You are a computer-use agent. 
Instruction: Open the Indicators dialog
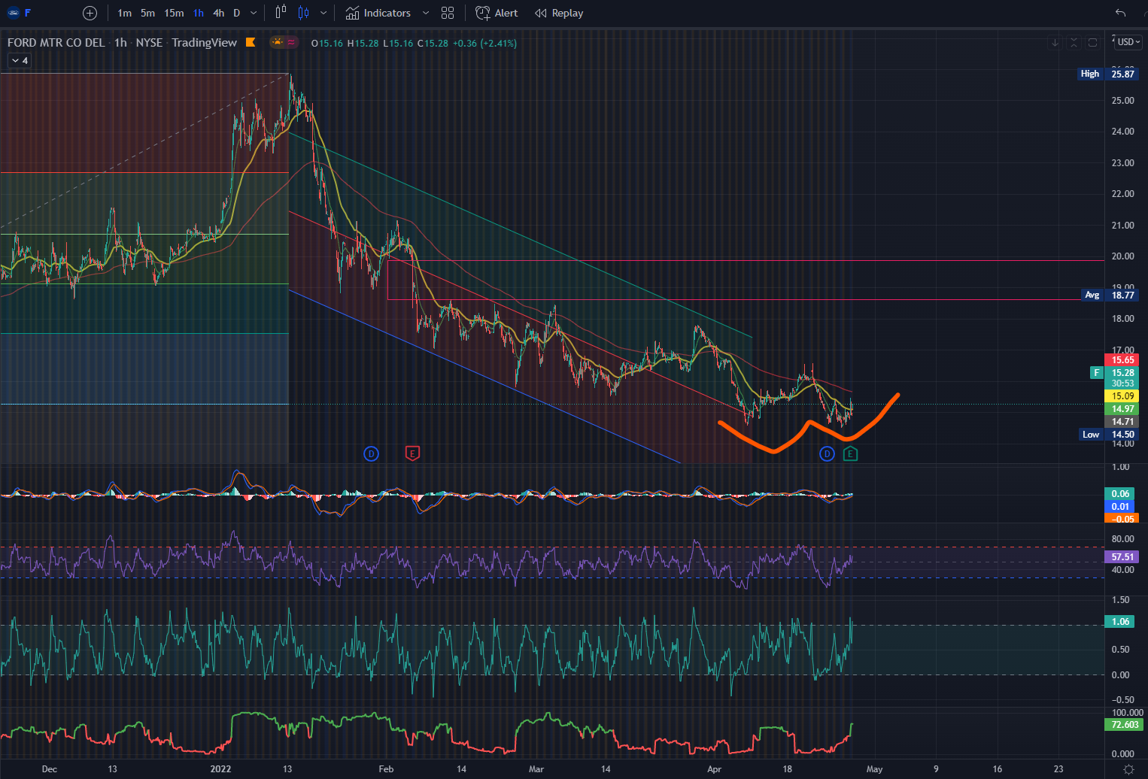coord(378,13)
